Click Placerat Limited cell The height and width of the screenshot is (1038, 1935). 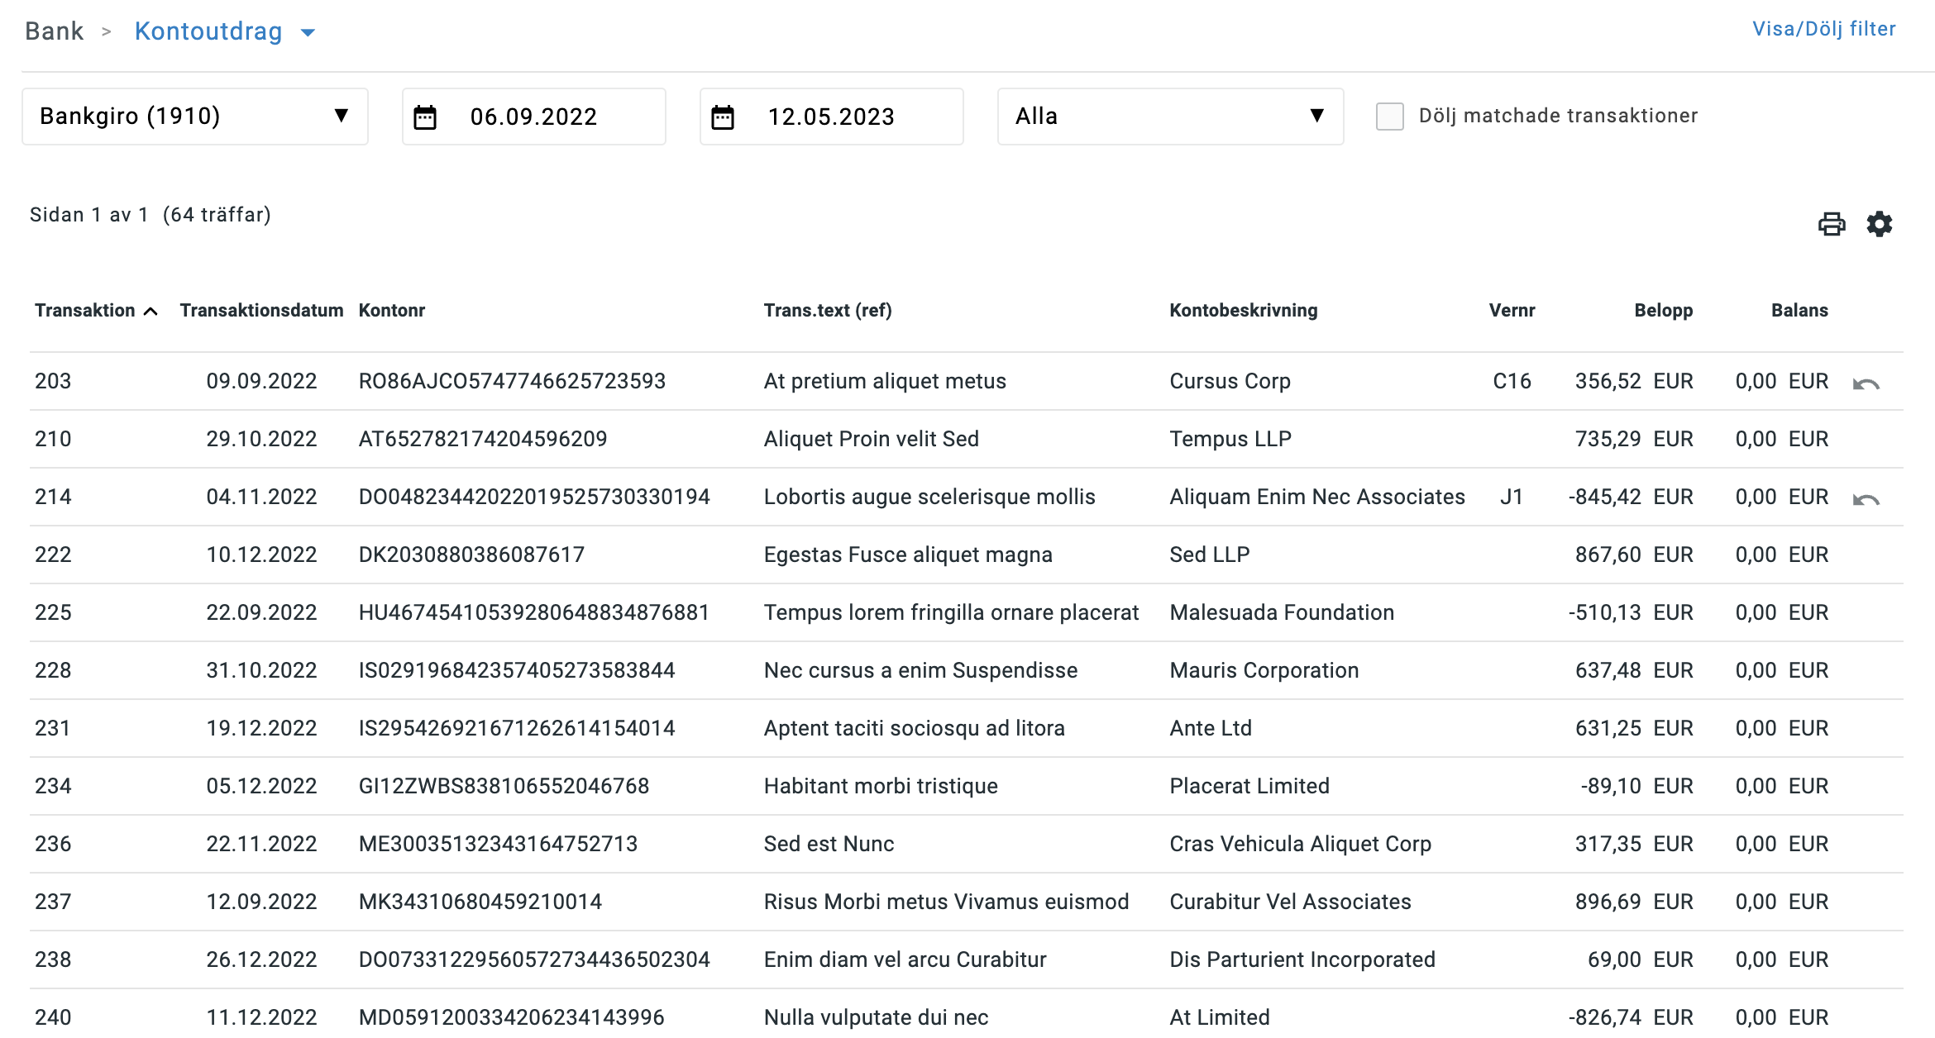pos(1249,786)
